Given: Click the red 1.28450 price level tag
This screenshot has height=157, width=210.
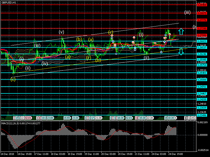Looking at the screenshot, I should click(x=202, y=5).
